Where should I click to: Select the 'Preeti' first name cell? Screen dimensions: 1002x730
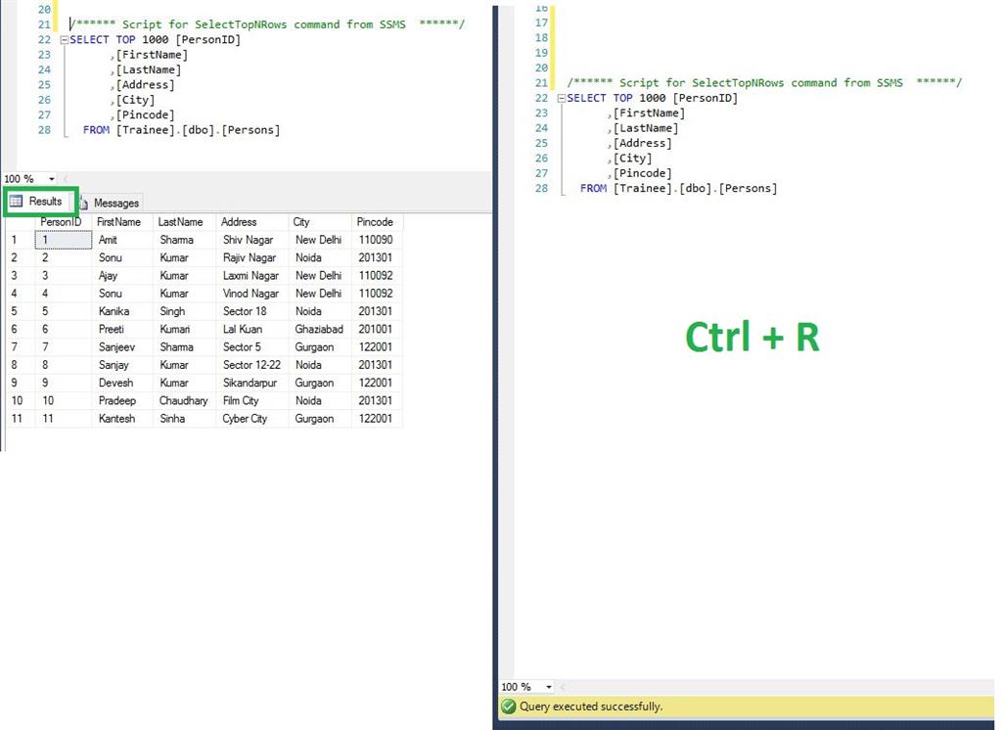122,329
